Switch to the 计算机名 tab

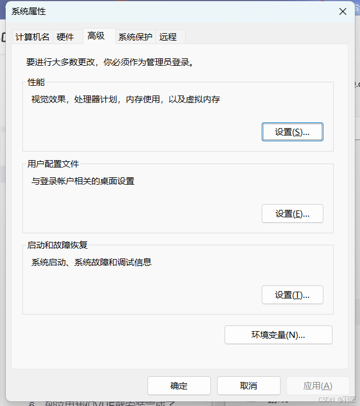pos(33,37)
